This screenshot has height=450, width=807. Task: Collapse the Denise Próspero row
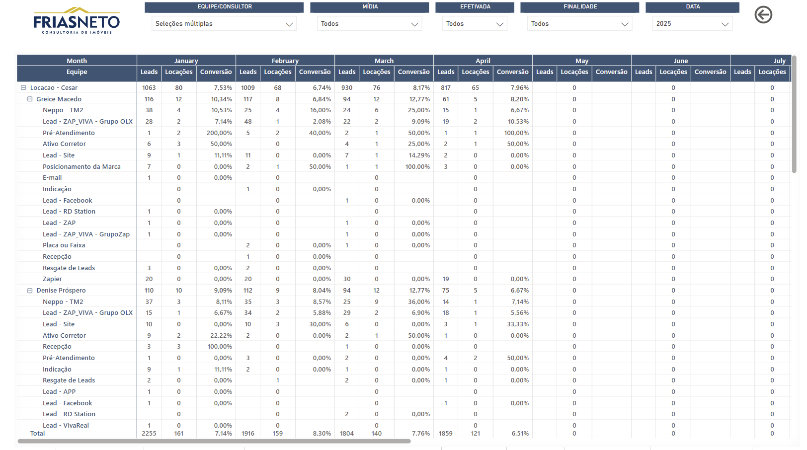coord(30,291)
